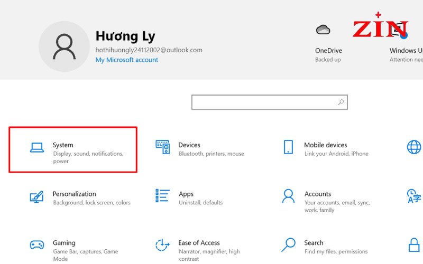Open the Ease of Access icon
423x264 pixels.
(162, 245)
